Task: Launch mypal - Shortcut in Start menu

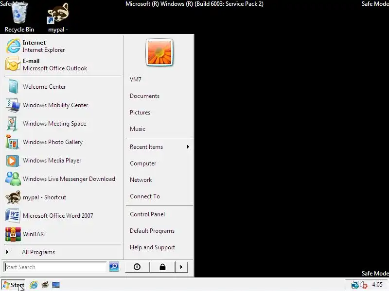Action: click(63, 197)
